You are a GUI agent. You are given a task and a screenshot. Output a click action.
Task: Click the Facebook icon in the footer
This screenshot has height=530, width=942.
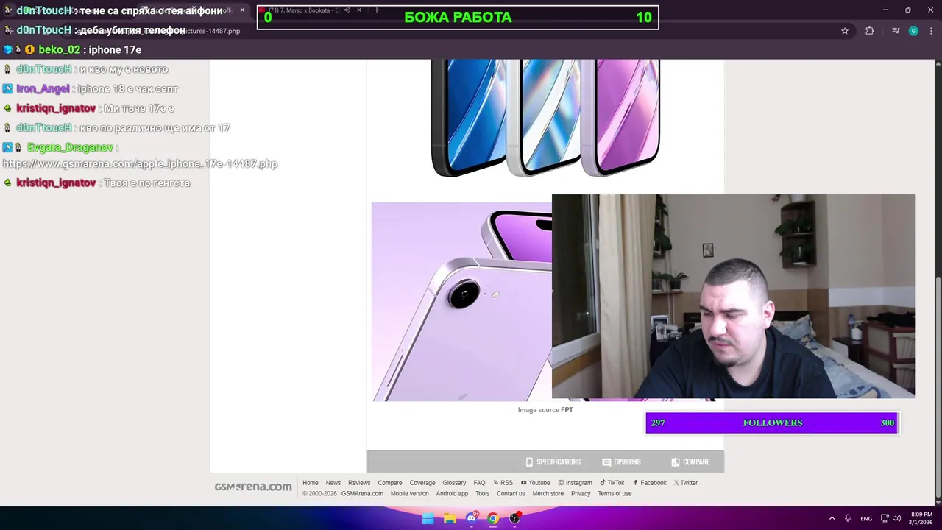pos(635,483)
